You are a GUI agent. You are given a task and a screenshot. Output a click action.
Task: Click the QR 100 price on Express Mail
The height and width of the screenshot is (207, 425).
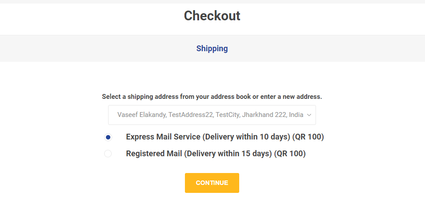point(308,137)
